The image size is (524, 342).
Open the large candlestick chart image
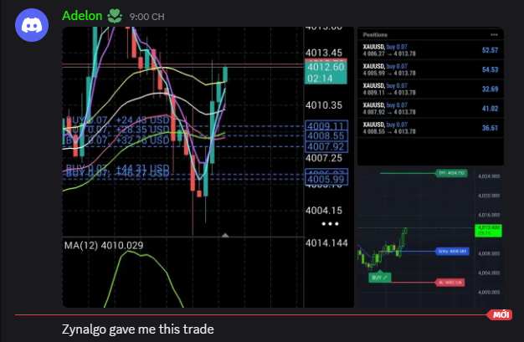click(208, 167)
